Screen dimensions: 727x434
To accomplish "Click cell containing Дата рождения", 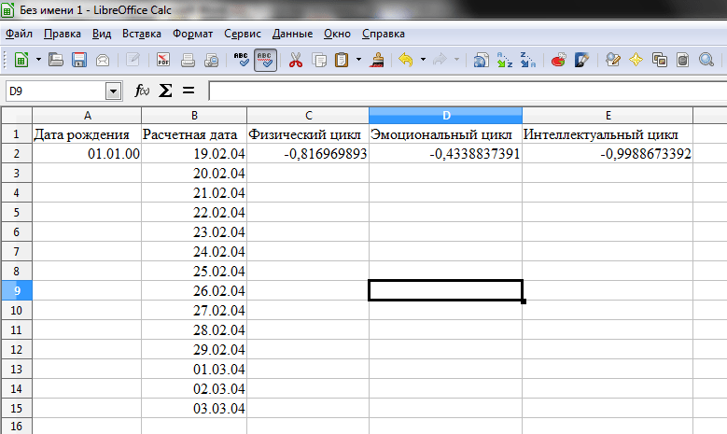I will tap(87, 134).
